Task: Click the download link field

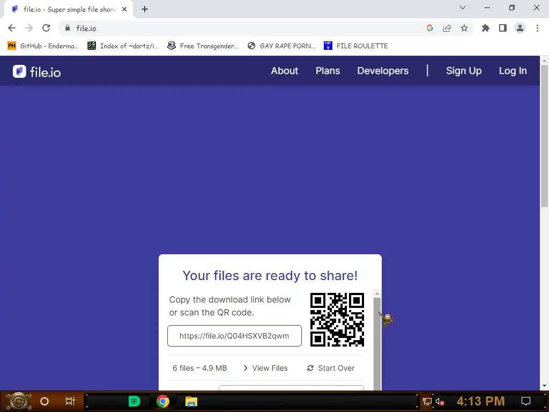Action: click(x=234, y=336)
